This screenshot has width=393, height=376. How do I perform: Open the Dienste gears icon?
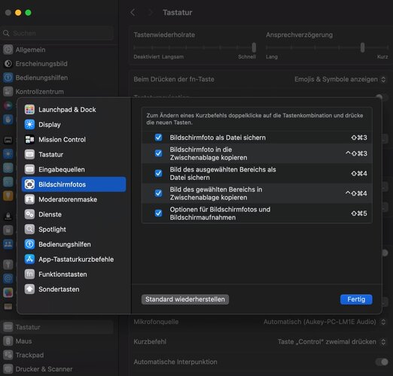point(29,214)
